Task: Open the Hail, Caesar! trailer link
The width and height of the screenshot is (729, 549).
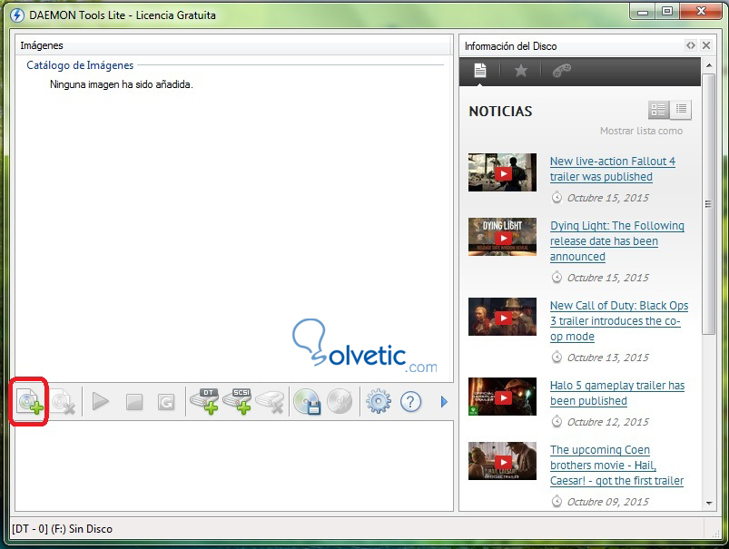Action: pyautogui.click(x=616, y=465)
